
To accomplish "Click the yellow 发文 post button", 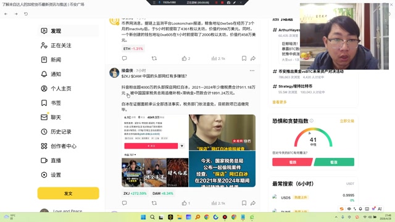I will (69, 193).
